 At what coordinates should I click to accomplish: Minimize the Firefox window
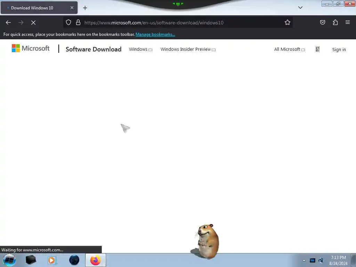[x=327, y=4]
